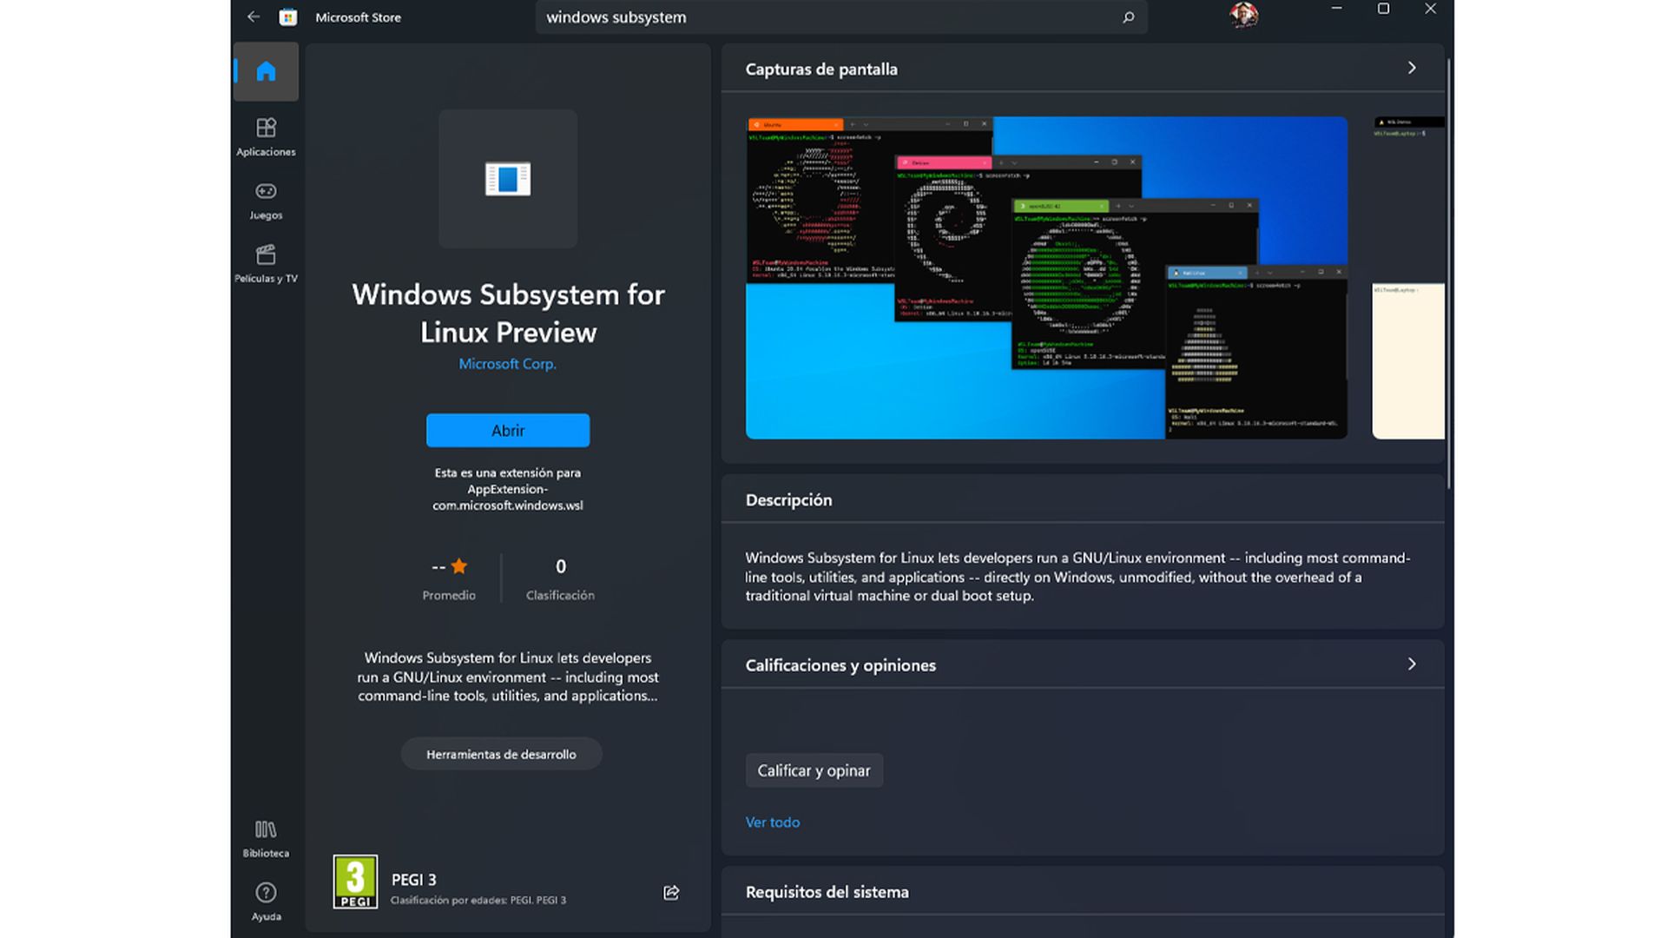The width and height of the screenshot is (1667, 938).
Task: Click the Calificar y opinar button
Action: pos(814,770)
